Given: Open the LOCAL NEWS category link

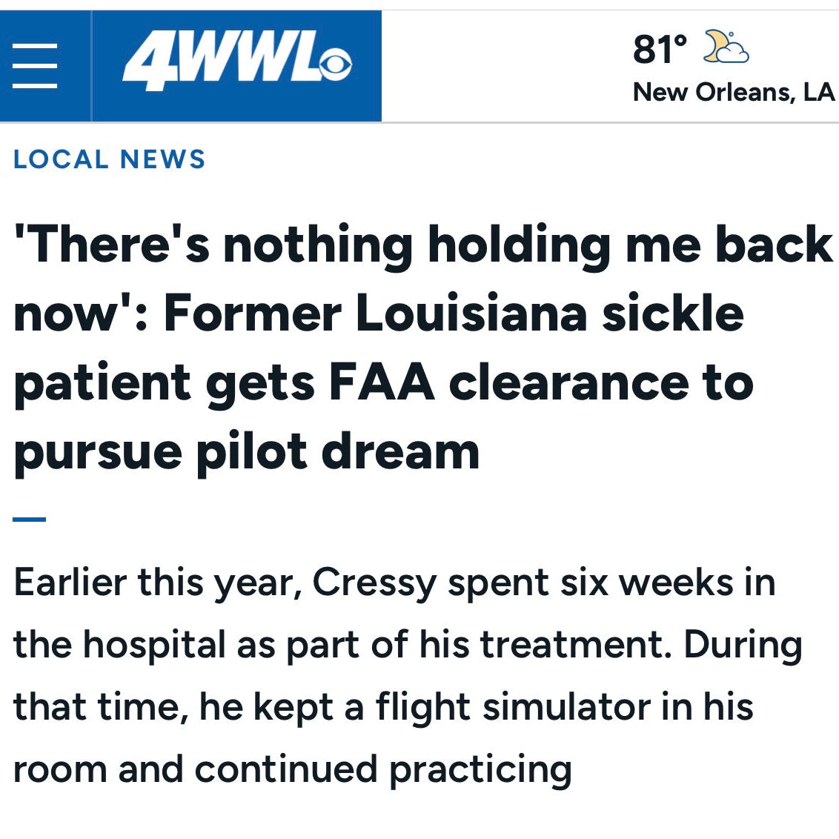Looking at the screenshot, I should [x=109, y=159].
